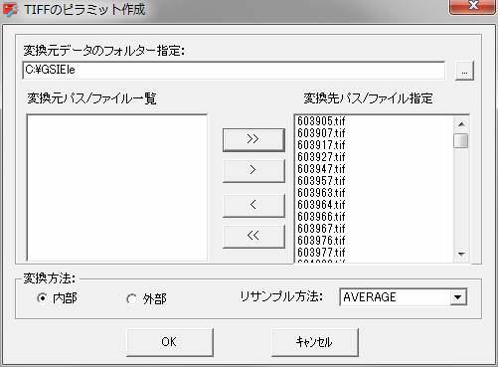Select 603907.tif in destination list

click(321, 133)
